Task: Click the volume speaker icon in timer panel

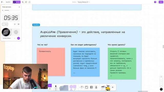Action: (x=3, y=10)
